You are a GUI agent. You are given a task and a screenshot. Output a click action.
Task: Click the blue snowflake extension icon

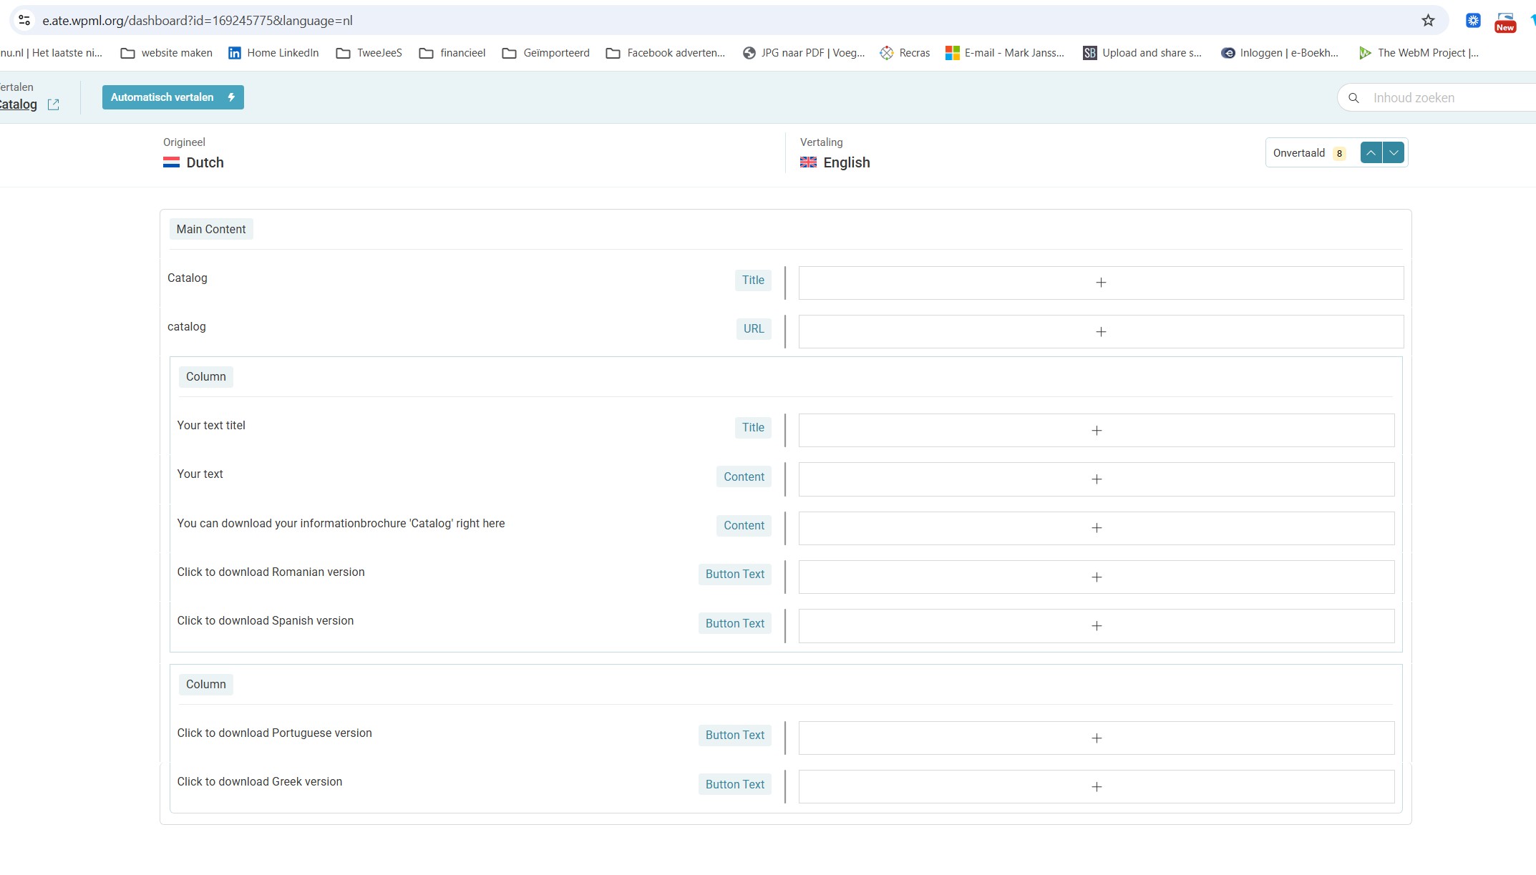[1473, 21]
